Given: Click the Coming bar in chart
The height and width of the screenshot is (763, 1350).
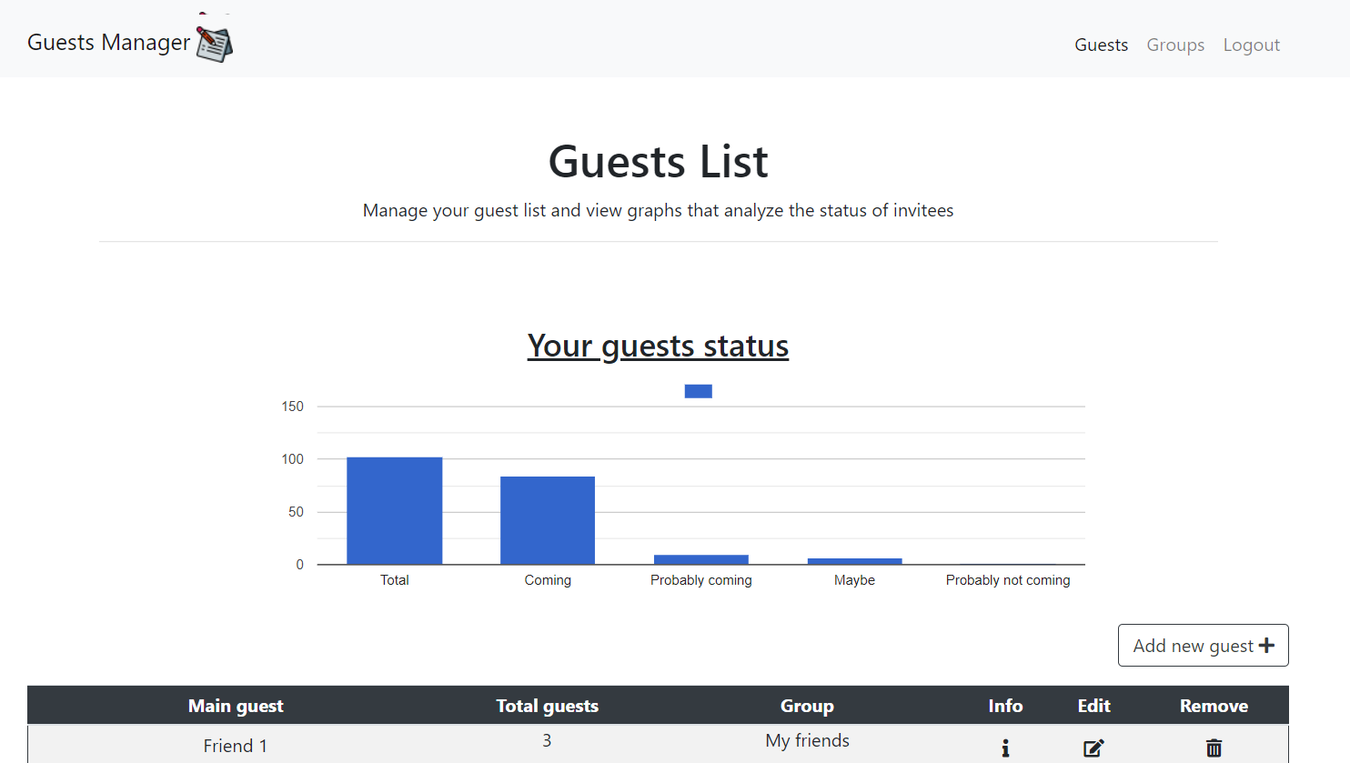Looking at the screenshot, I should pyautogui.click(x=548, y=520).
